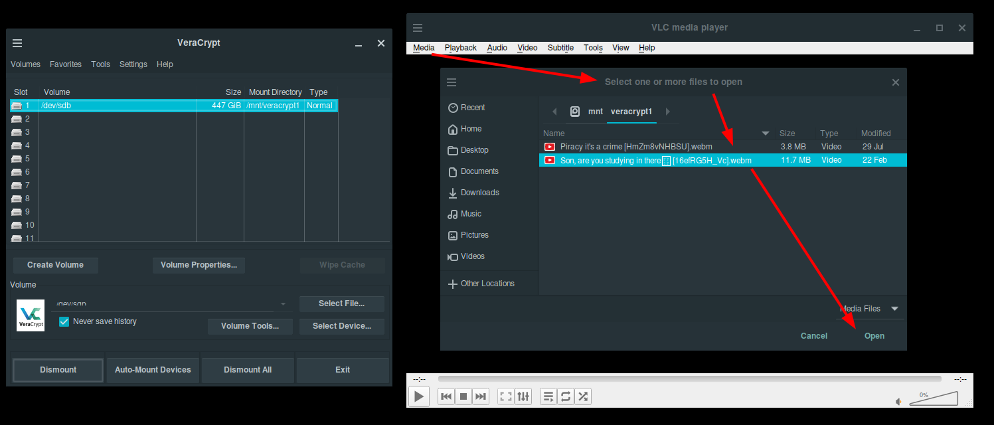This screenshot has width=994, height=425.
Task: Toggle VLC fullscreen mode icon
Action: (x=506, y=396)
